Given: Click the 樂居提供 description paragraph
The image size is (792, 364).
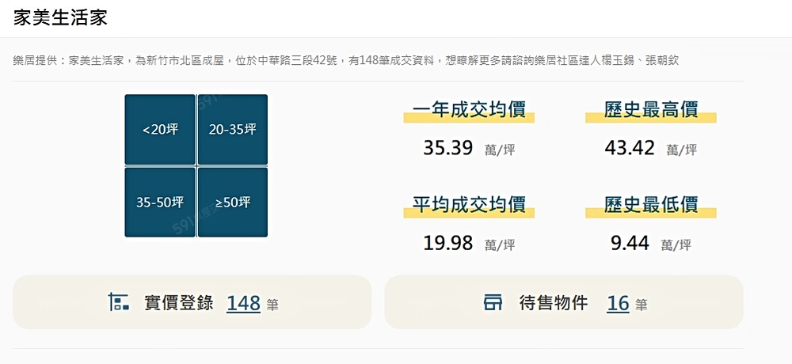Looking at the screenshot, I should point(346,60).
